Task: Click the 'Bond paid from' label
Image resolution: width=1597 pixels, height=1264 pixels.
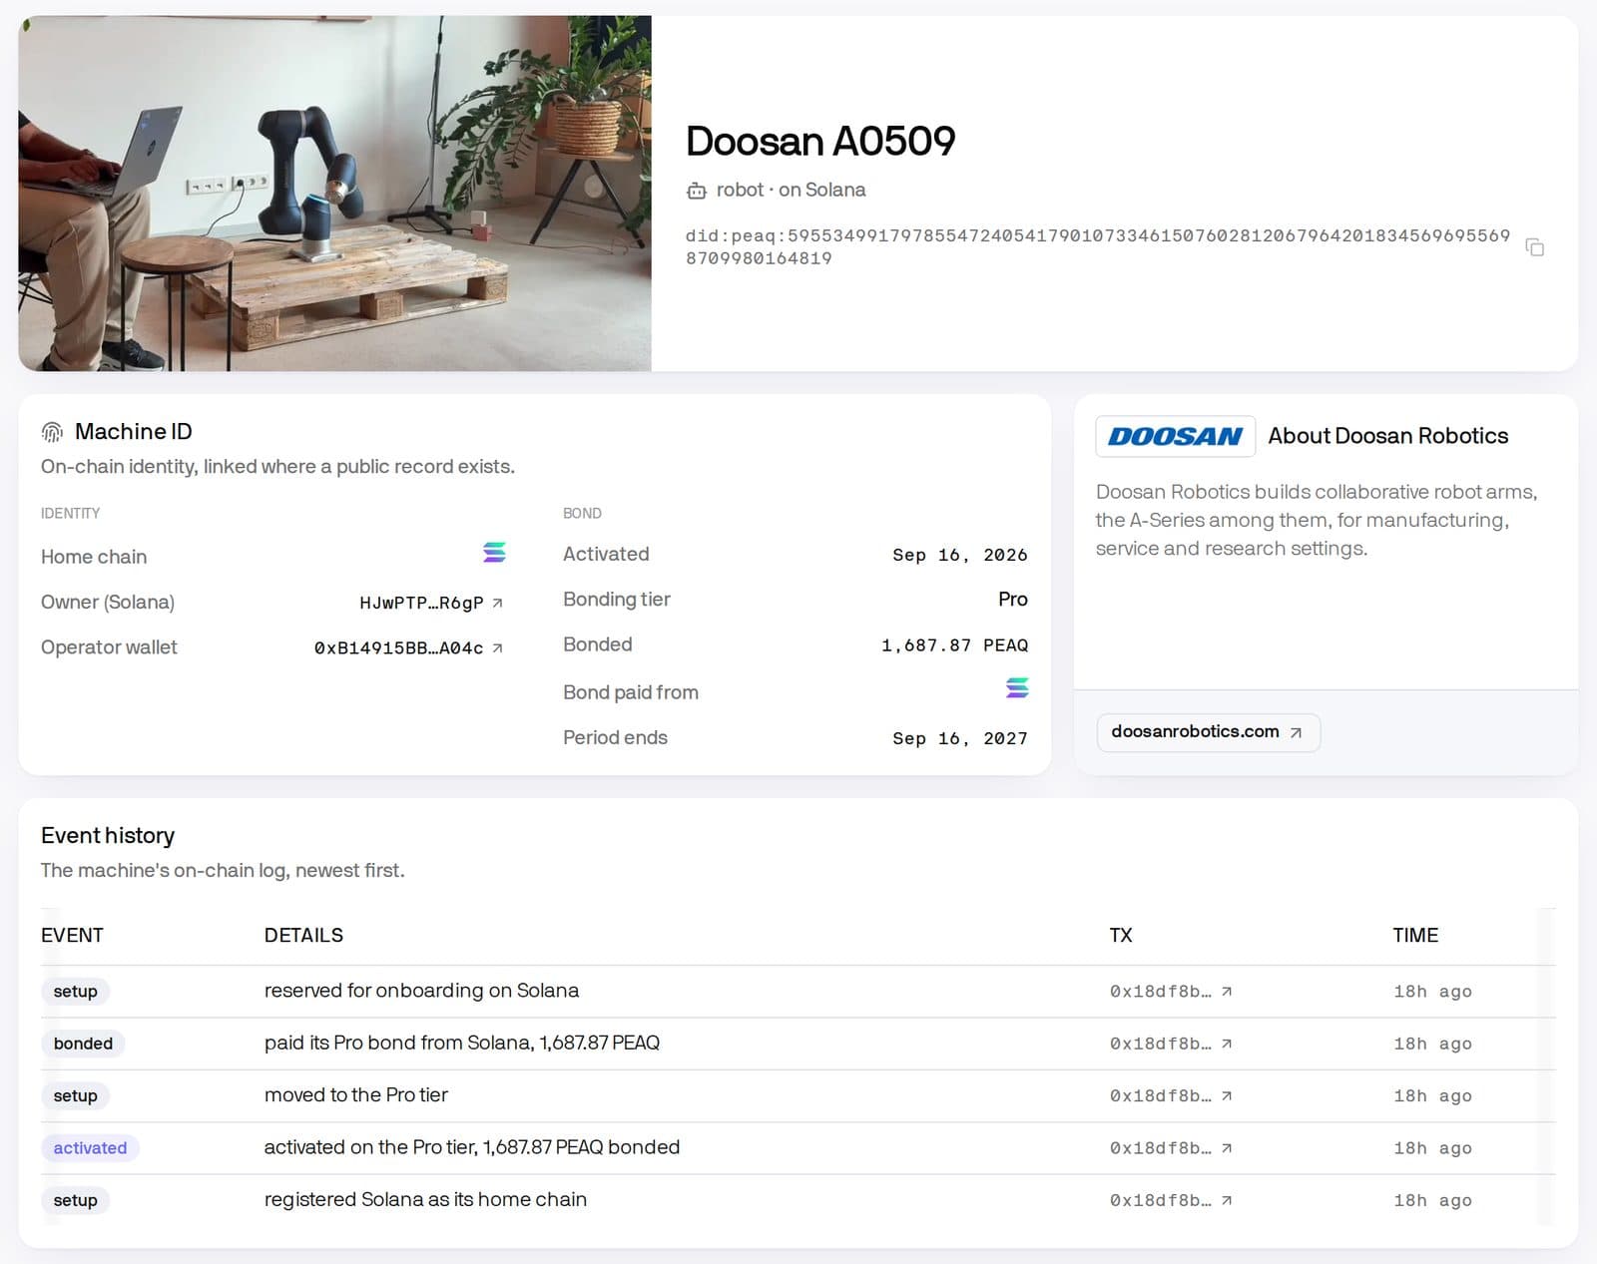Action: coord(631,692)
